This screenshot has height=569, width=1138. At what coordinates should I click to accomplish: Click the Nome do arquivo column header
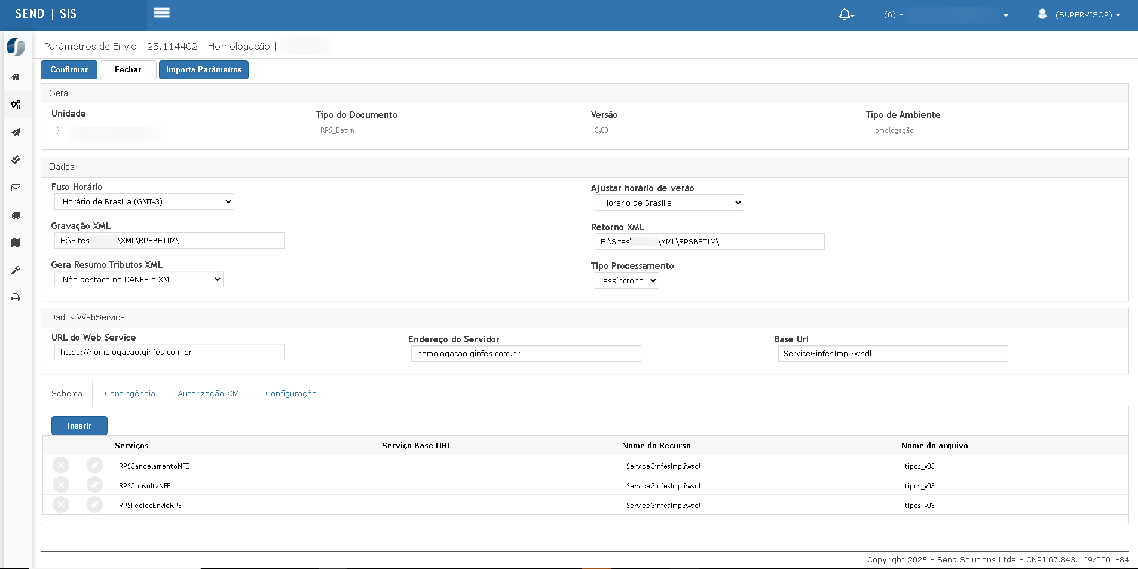pyautogui.click(x=934, y=445)
